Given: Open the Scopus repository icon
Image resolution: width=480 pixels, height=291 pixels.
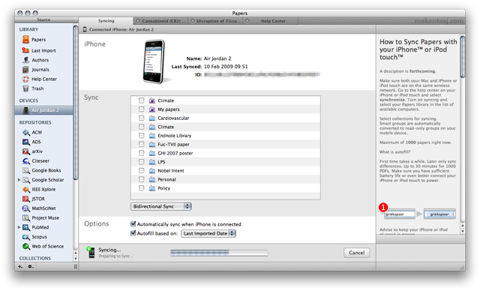Looking at the screenshot, I should [26, 236].
